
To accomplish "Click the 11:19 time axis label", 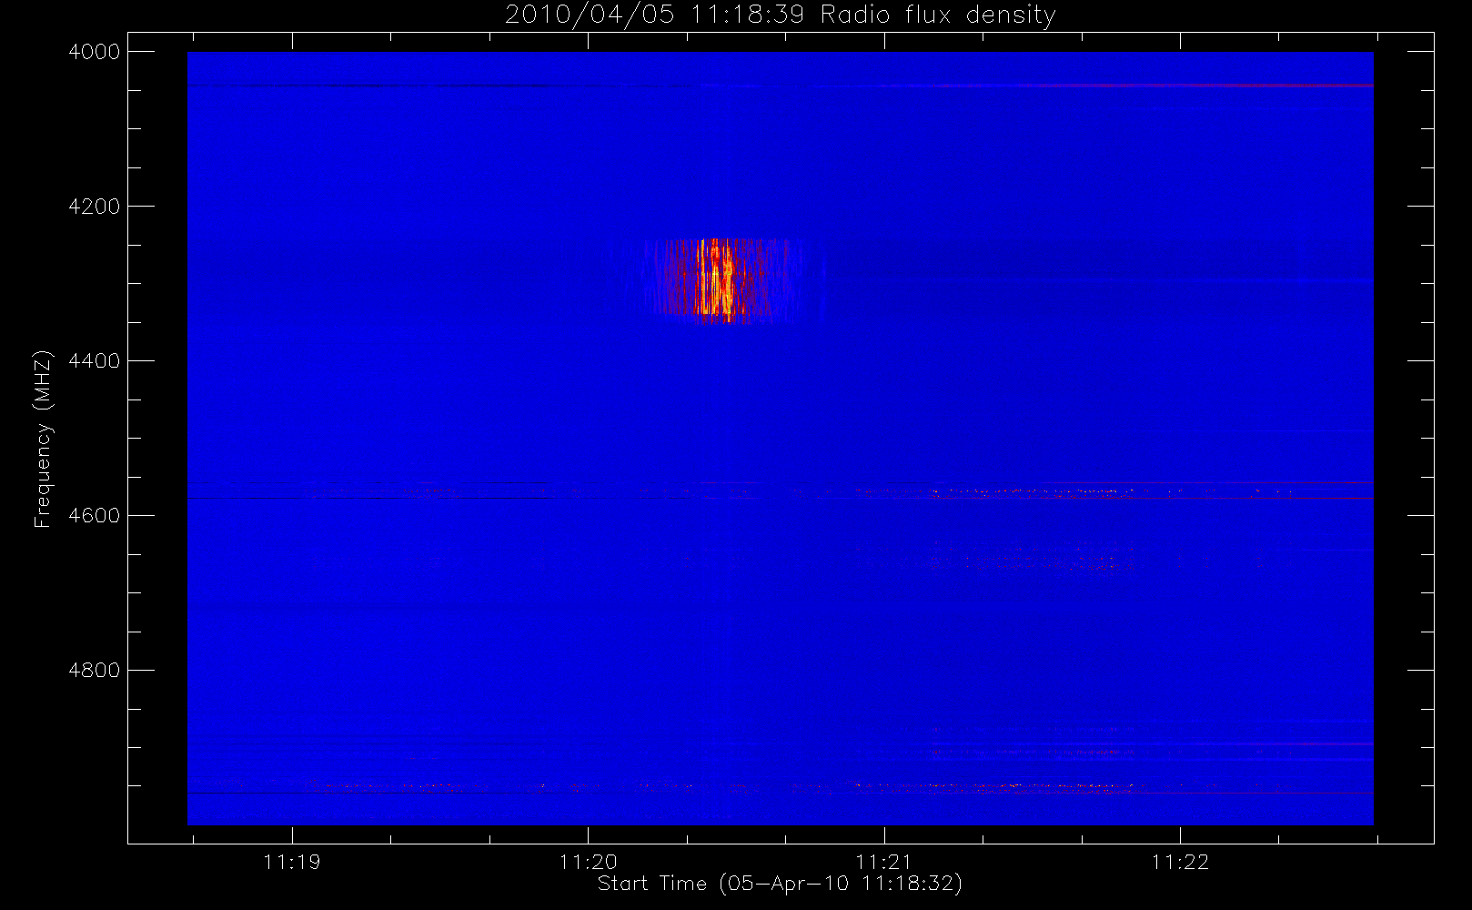I will click(x=292, y=862).
